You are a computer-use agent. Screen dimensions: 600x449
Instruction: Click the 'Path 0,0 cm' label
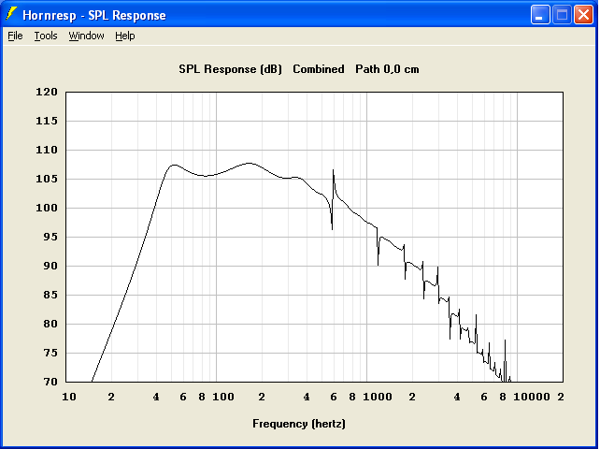(387, 69)
